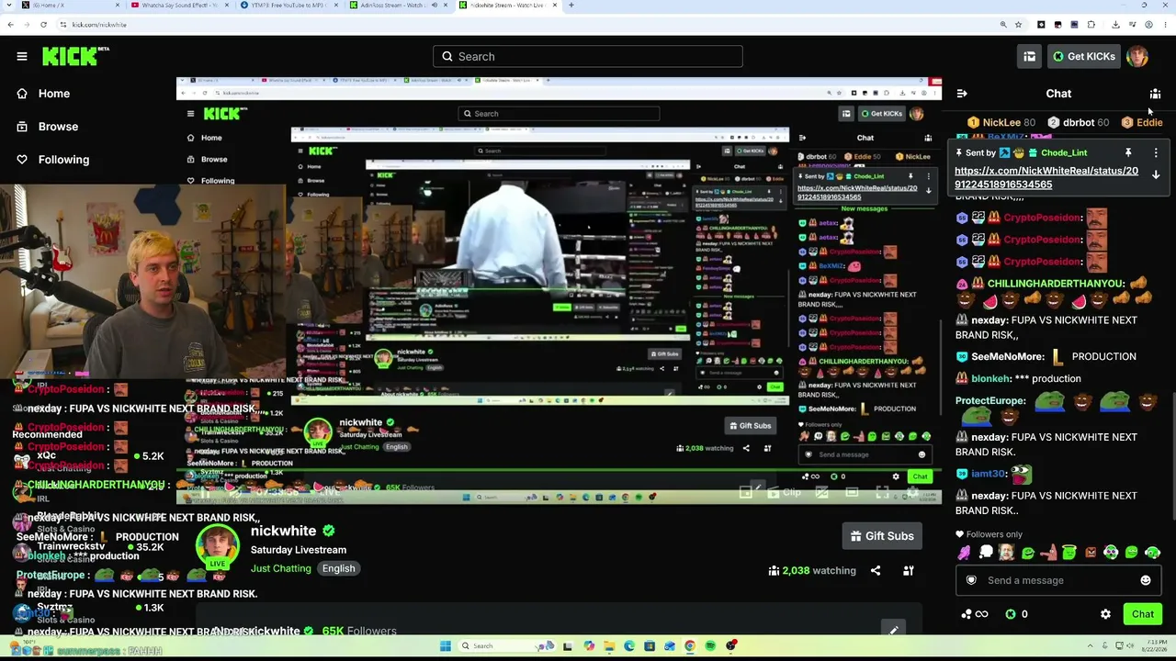
Task: Open the Windows Start menu
Action: [x=445, y=646]
